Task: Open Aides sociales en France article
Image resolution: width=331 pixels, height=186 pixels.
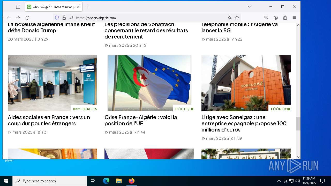Action: (x=49, y=120)
